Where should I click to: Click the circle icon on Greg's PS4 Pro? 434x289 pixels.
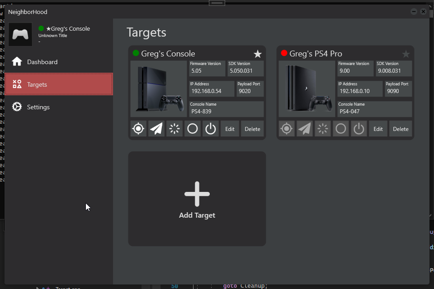coord(341,129)
